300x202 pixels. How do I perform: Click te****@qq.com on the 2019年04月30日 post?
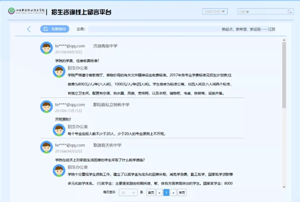70,46
